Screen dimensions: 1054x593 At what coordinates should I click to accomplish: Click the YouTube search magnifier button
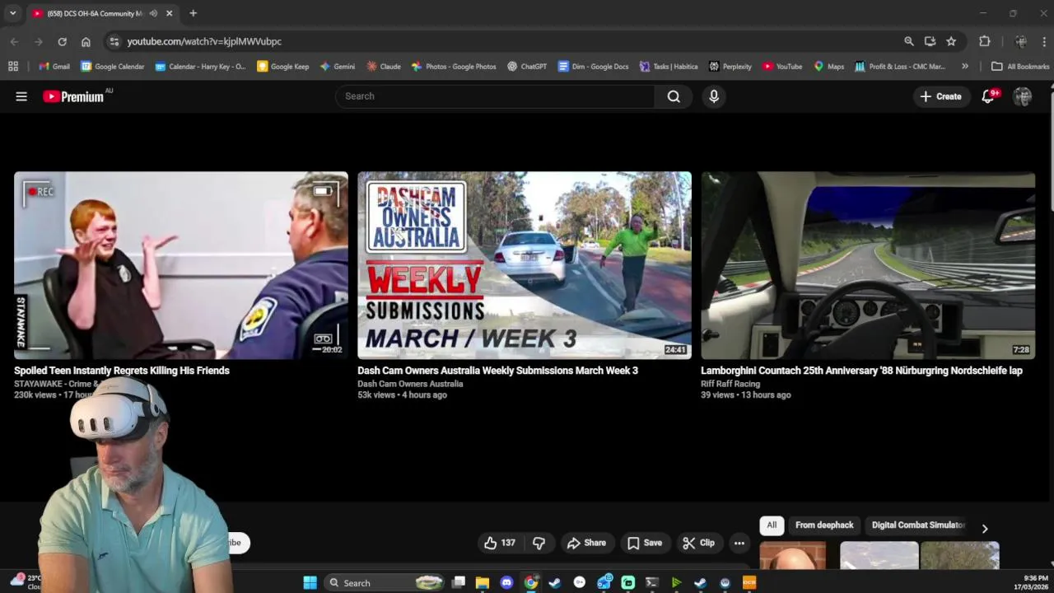674,96
